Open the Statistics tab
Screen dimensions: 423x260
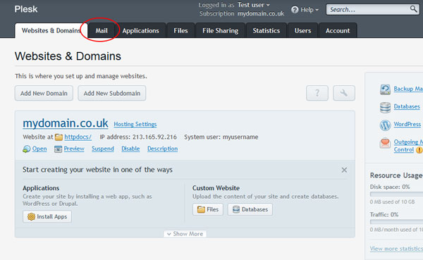click(x=266, y=30)
